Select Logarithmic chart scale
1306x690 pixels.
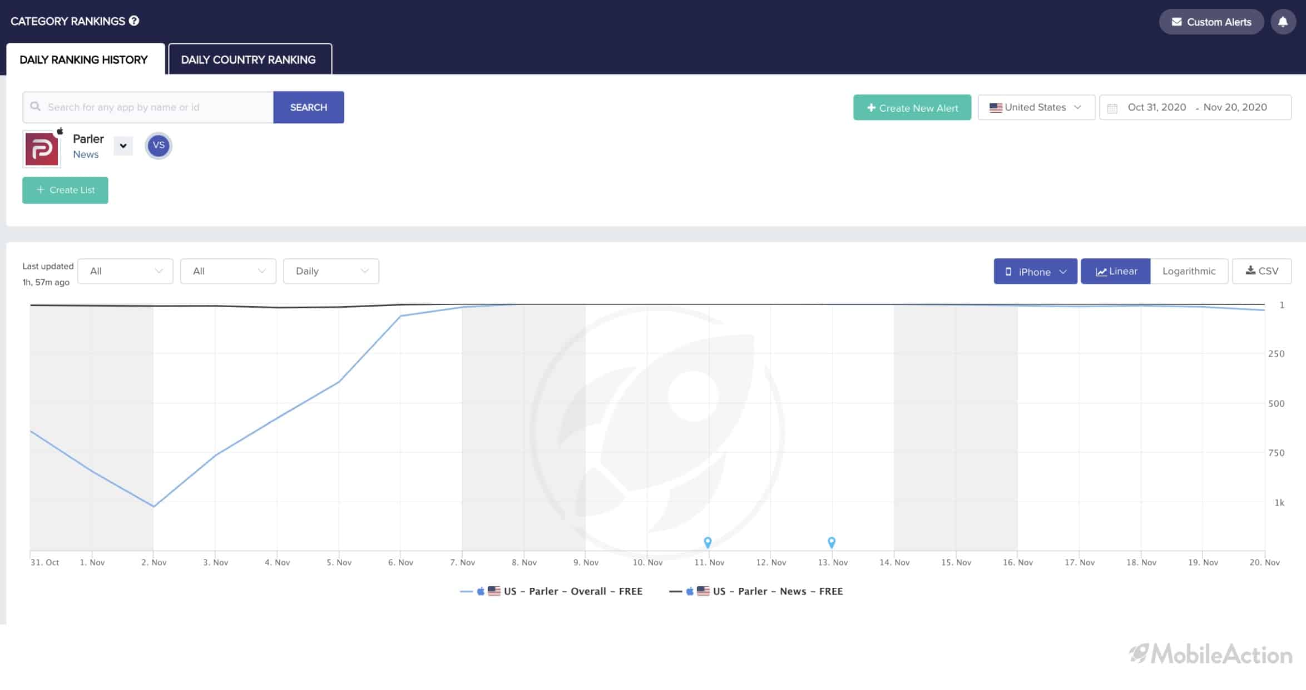[1189, 271]
